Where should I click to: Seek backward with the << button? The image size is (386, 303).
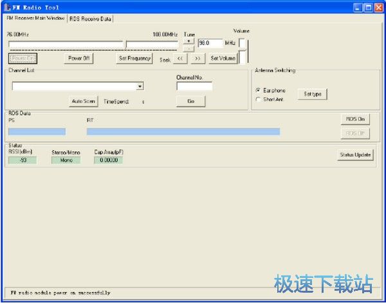click(x=181, y=59)
